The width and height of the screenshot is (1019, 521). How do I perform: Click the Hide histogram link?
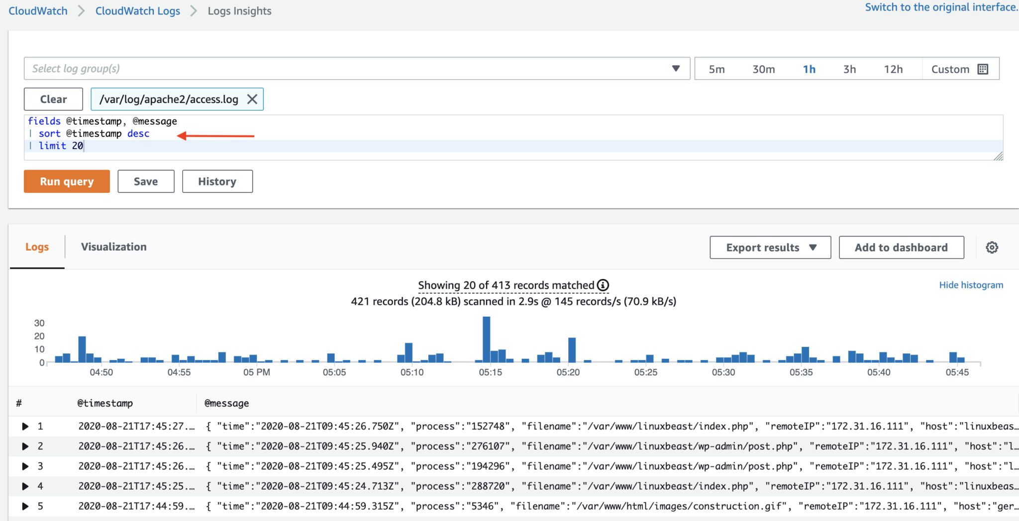971,285
